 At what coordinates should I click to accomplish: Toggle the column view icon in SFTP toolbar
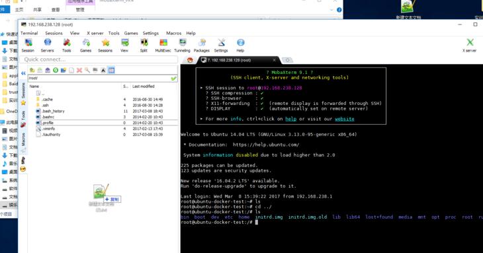click(x=112, y=71)
